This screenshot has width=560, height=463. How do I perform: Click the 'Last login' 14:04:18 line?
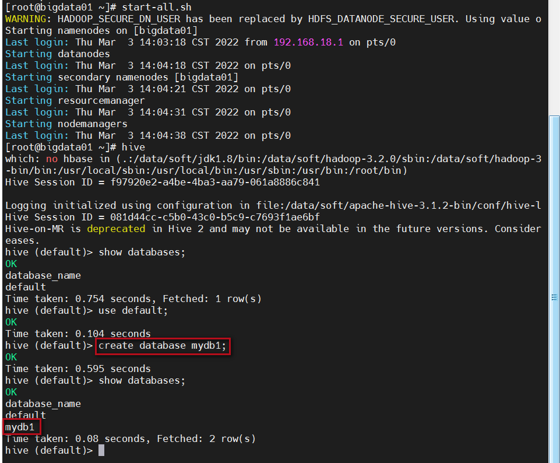coord(148,66)
